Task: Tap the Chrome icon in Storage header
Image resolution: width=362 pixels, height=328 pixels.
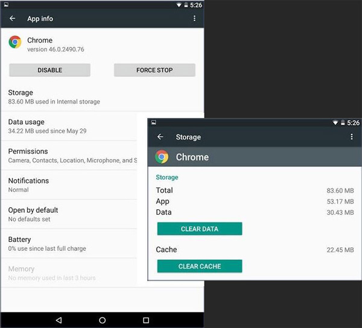Action: [162, 157]
